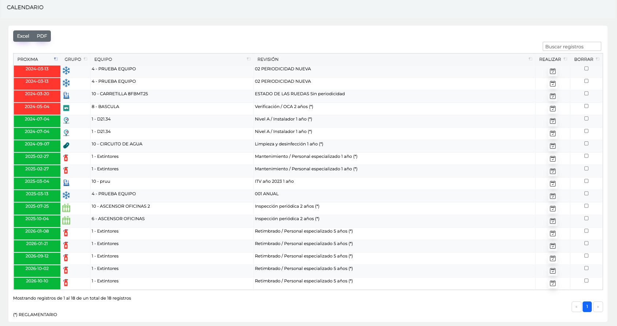Image resolution: width=617 pixels, height=326 pixels.
Task: Click date cell 2024-09-07
Action: 37,147
